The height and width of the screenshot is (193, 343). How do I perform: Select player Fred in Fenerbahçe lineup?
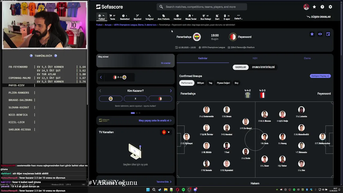coord(227,148)
